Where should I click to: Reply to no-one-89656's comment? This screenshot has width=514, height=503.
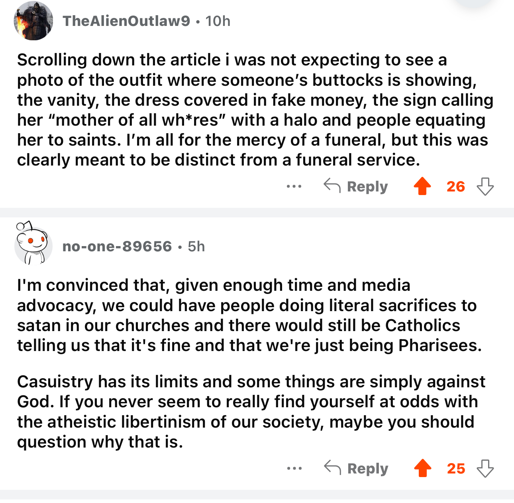coord(355,468)
